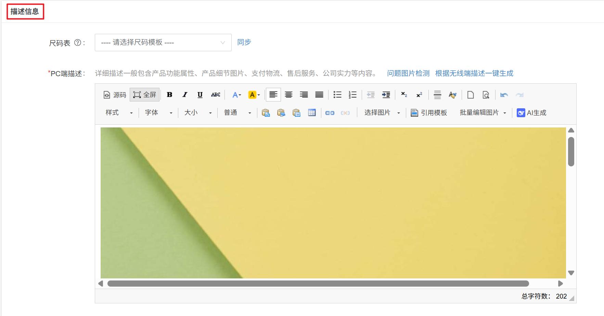Click the strikethrough ABC icon

[x=216, y=95]
